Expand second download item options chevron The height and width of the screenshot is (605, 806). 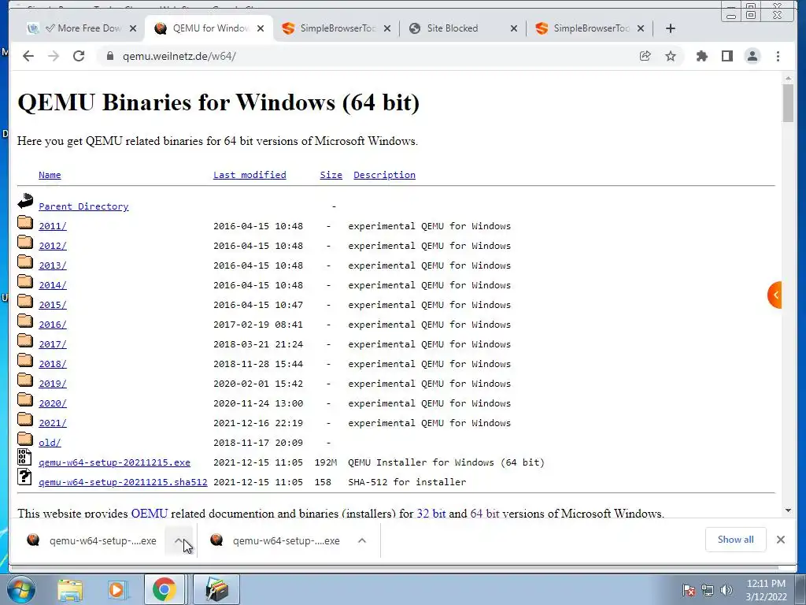pyautogui.click(x=362, y=540)
